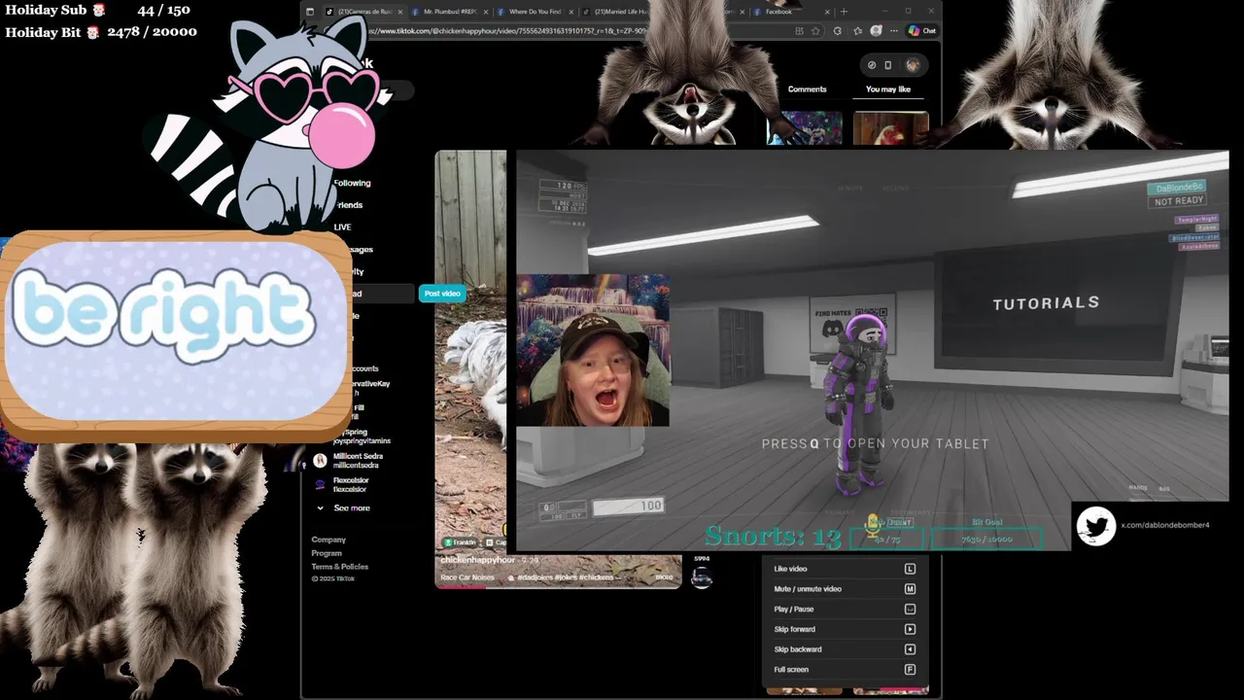
Task: Click the spacebar key icon for Play / Pause
Action: [x=910, y=609]
